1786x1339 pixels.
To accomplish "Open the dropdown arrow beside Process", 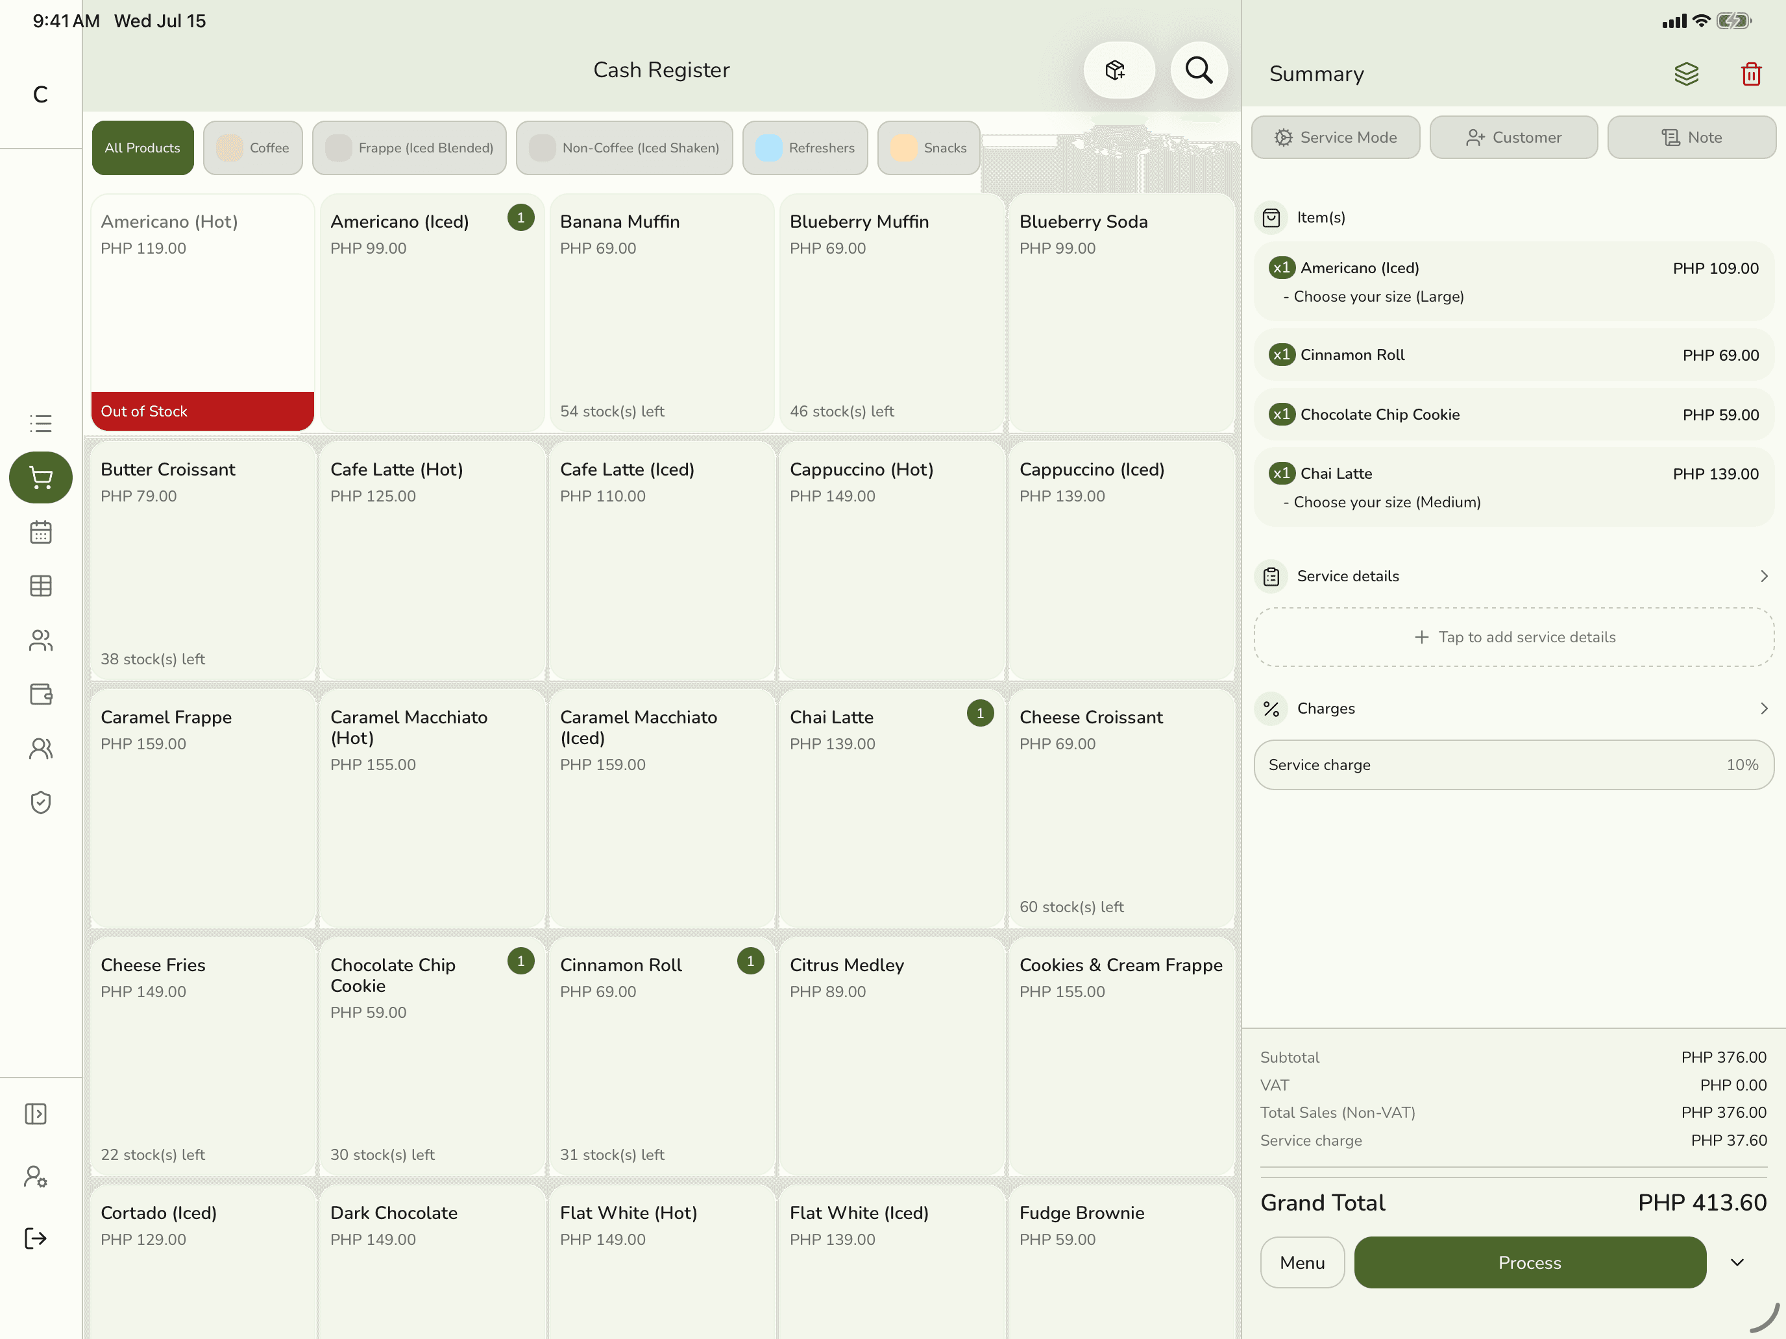I will [1737, 1262].
